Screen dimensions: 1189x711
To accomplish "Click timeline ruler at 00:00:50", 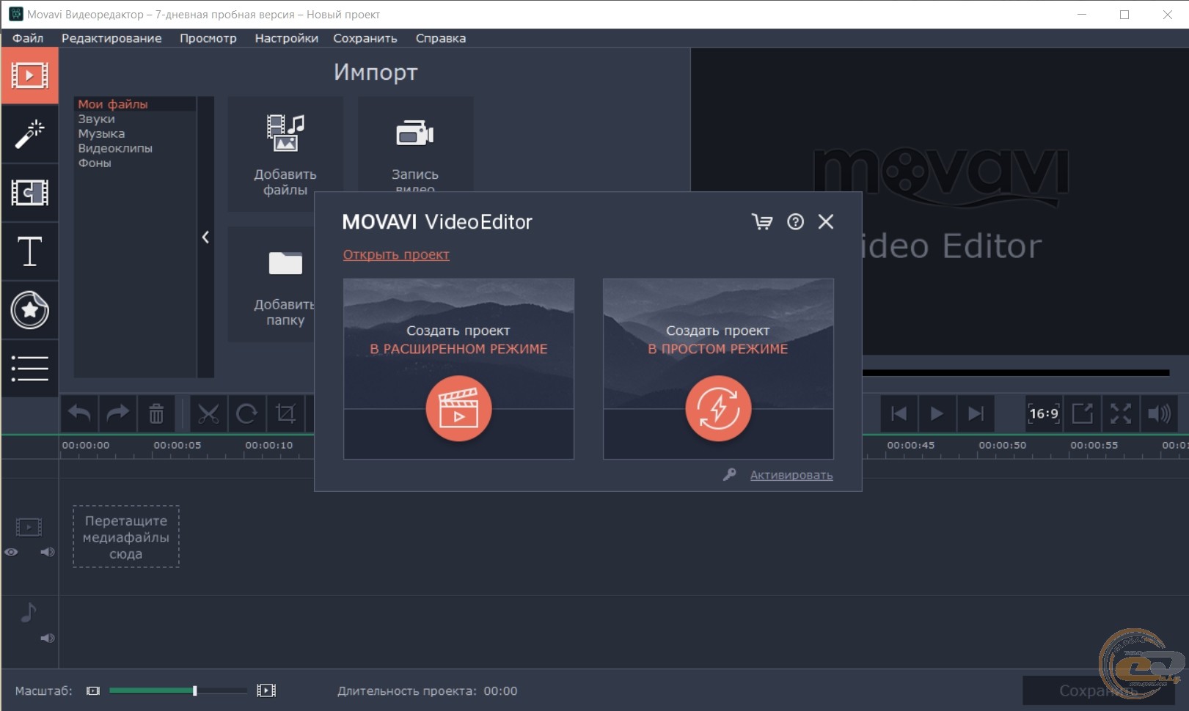I will point(1002,445).
